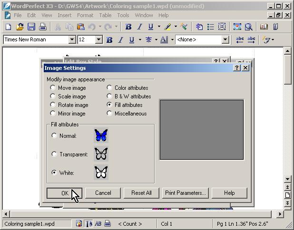294x230 pixels.
Task: Click the gray image preview box
Action: [x=202, y=130]
